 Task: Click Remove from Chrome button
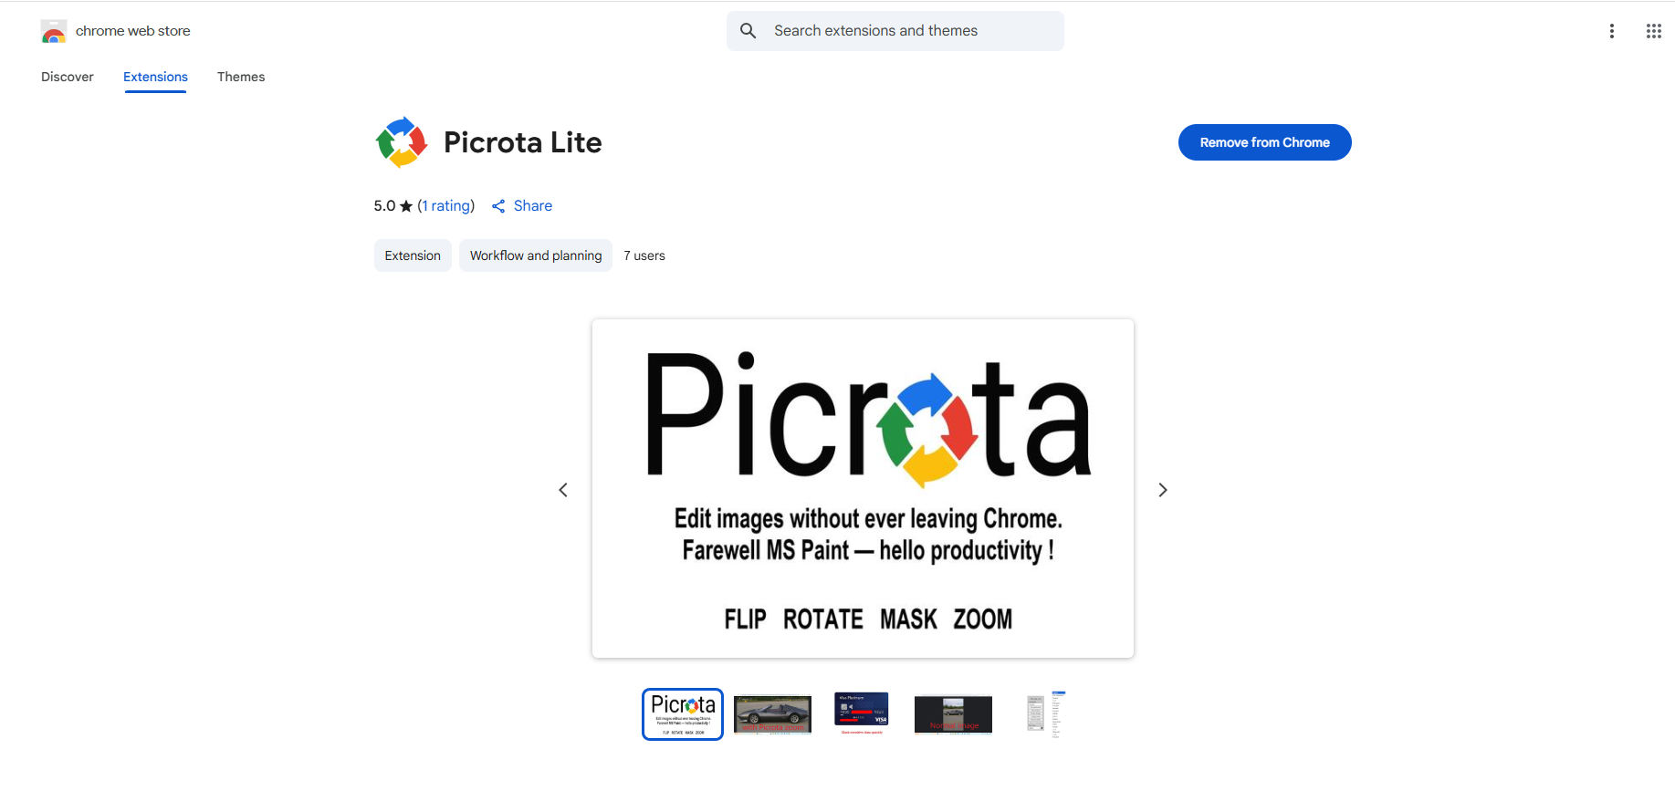[1265, 142]
